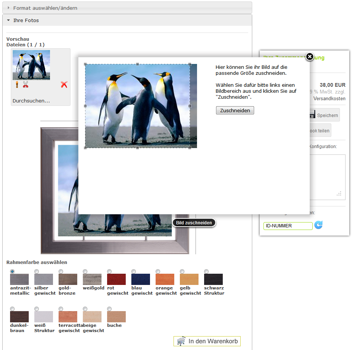The width and height of the screenshot is (353, 350).
Task: Click the Bild zuschneiden tooltip label
Action: 194,223
